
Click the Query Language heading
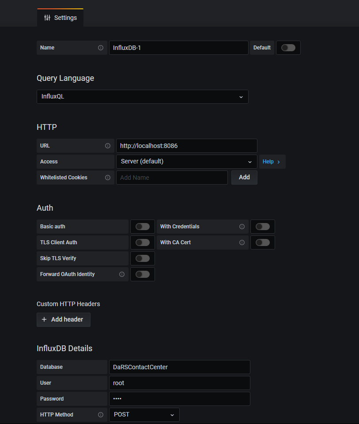[65, 78]
